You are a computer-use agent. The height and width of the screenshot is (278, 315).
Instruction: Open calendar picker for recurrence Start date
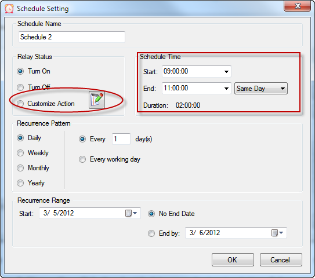pos(131,213)
